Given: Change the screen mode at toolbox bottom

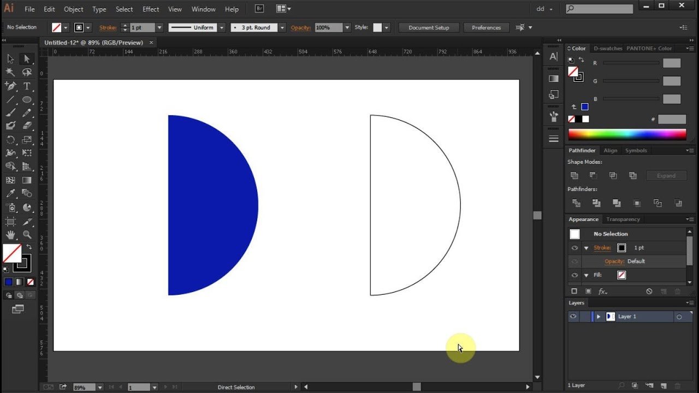Looking at the screenshot, I should [x=18, y=309].
